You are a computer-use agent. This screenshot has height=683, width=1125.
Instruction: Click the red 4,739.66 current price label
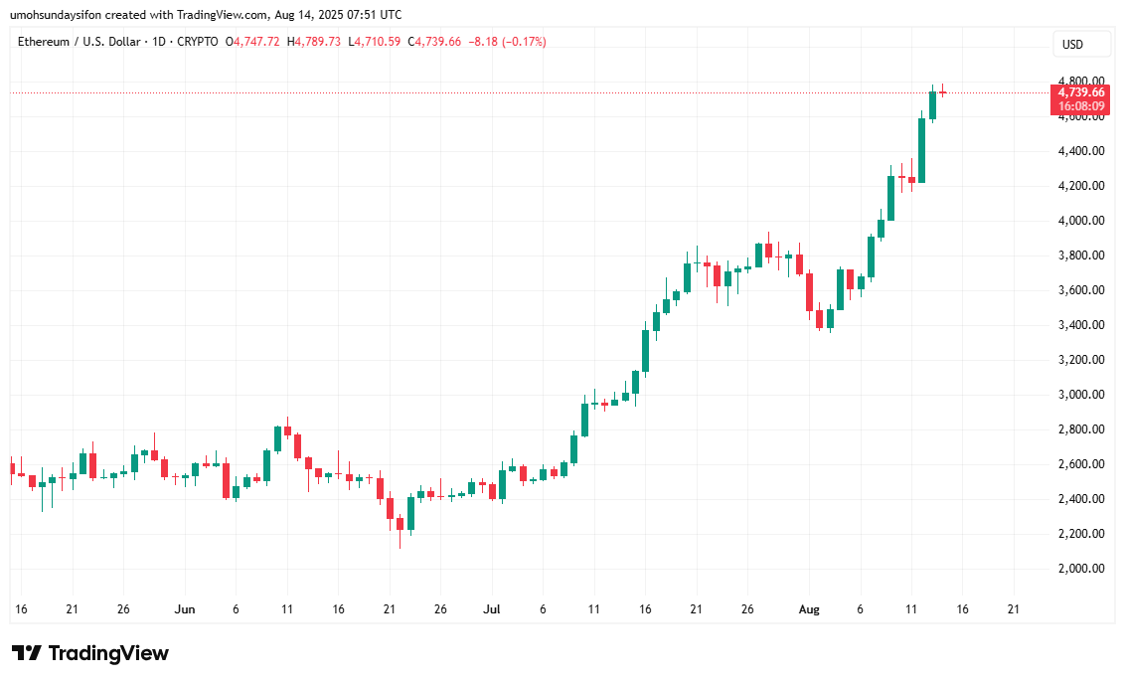[1080, 91]
